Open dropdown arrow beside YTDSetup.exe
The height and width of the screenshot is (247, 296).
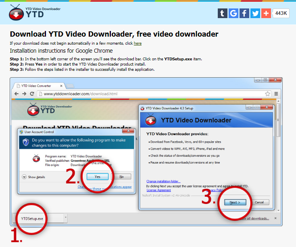point(65,217)
